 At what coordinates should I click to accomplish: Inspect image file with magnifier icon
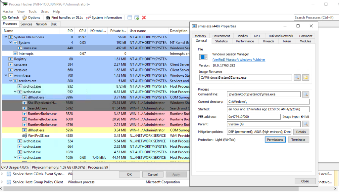297,78
